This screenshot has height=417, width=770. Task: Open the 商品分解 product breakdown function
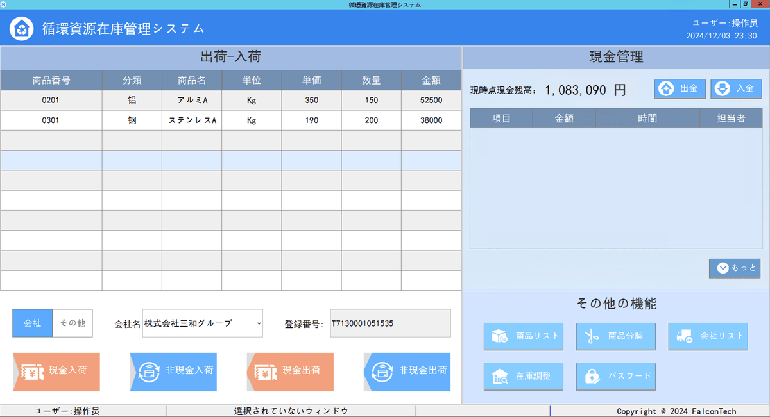(615, 336)
